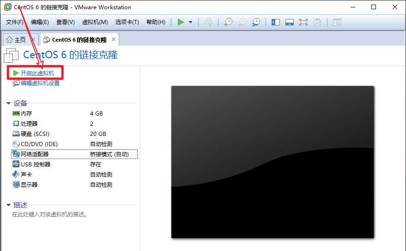406x251 pixels.
Task: Click the sound card speaker icon
Action: (x=16, y=174)
